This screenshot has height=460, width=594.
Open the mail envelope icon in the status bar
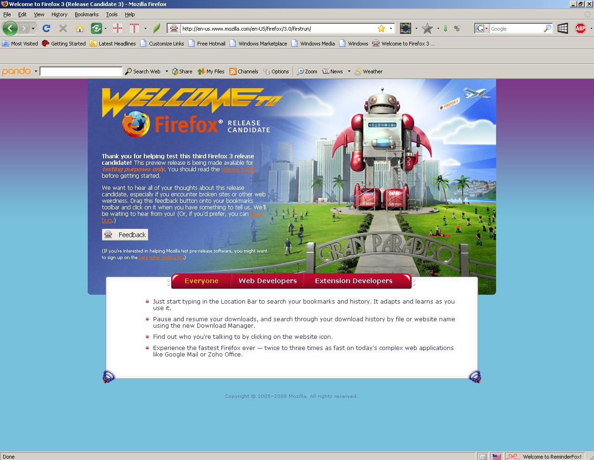point(483,456)
